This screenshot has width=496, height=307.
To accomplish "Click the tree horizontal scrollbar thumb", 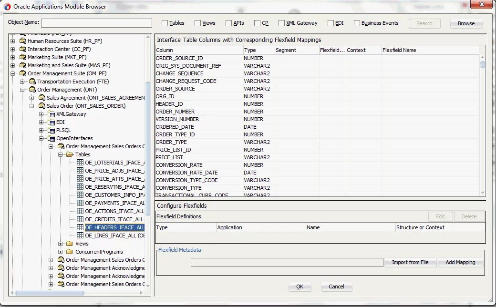I will pyautogui.click(x=50, y=293).
